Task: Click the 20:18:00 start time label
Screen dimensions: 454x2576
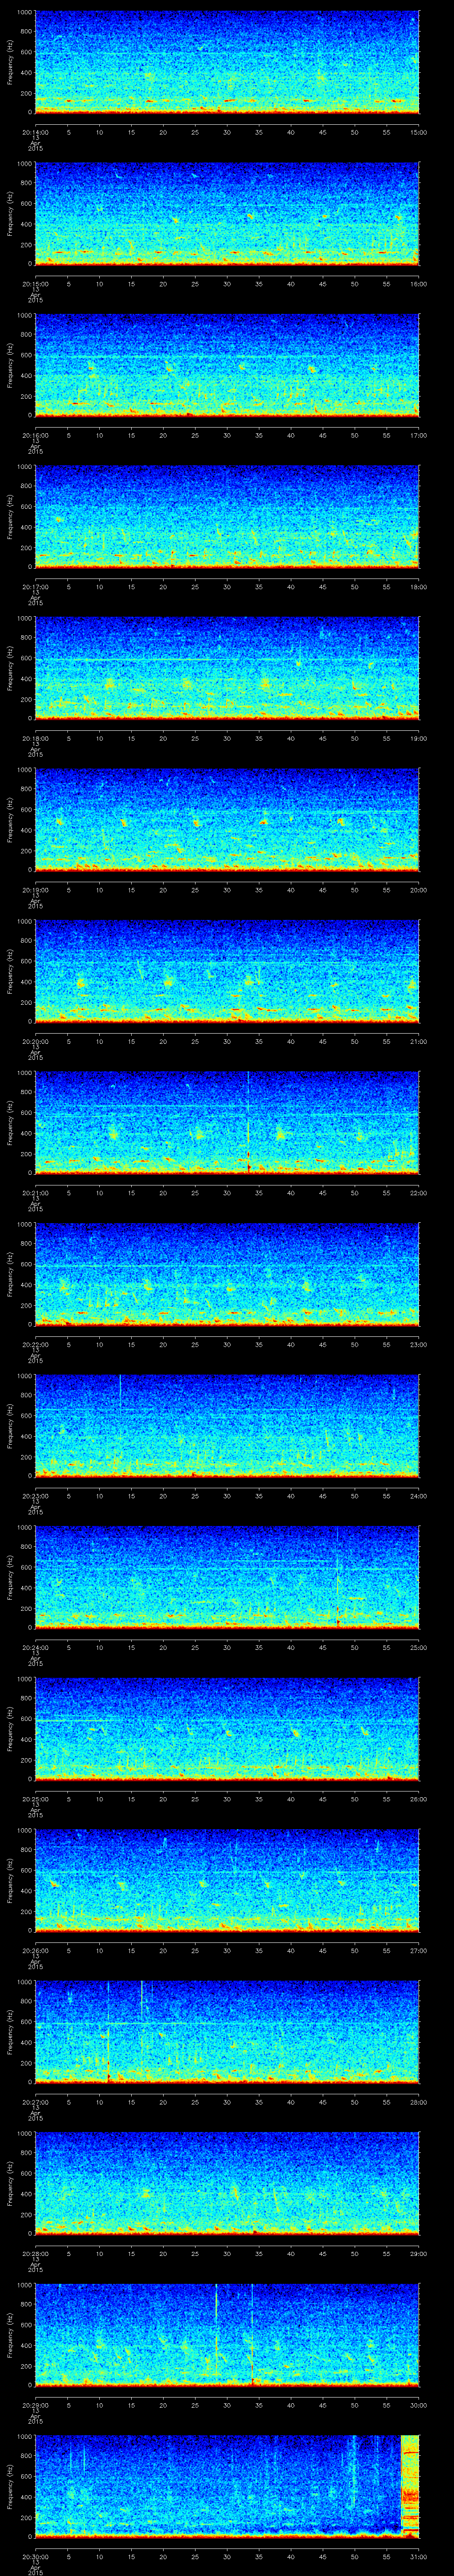Action: tap(35, 738)
